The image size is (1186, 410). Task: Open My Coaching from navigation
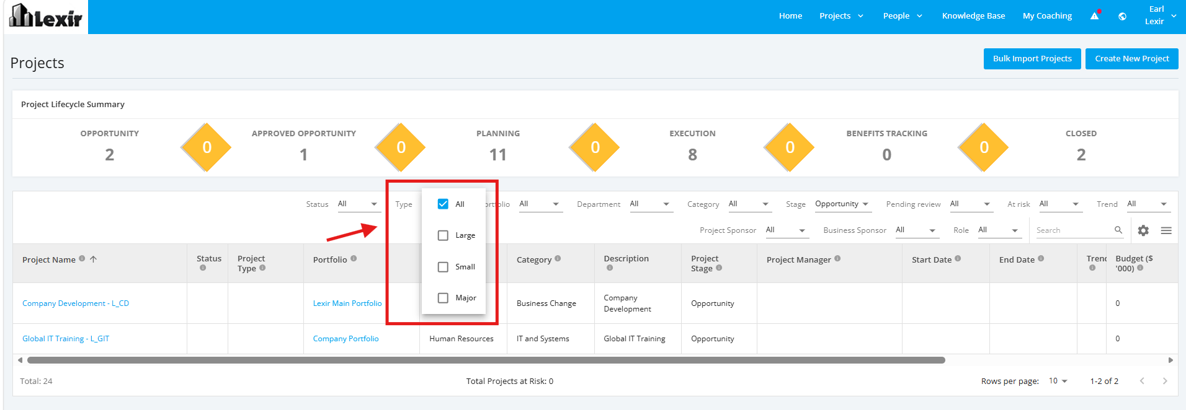pyautogui.click(x=1047, y=16)
